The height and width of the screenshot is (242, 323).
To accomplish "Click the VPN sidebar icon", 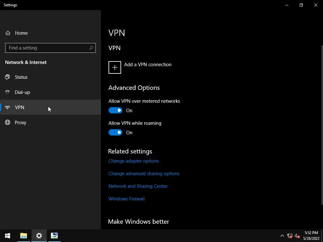I will pyautogui.click(x=8, y=107).
